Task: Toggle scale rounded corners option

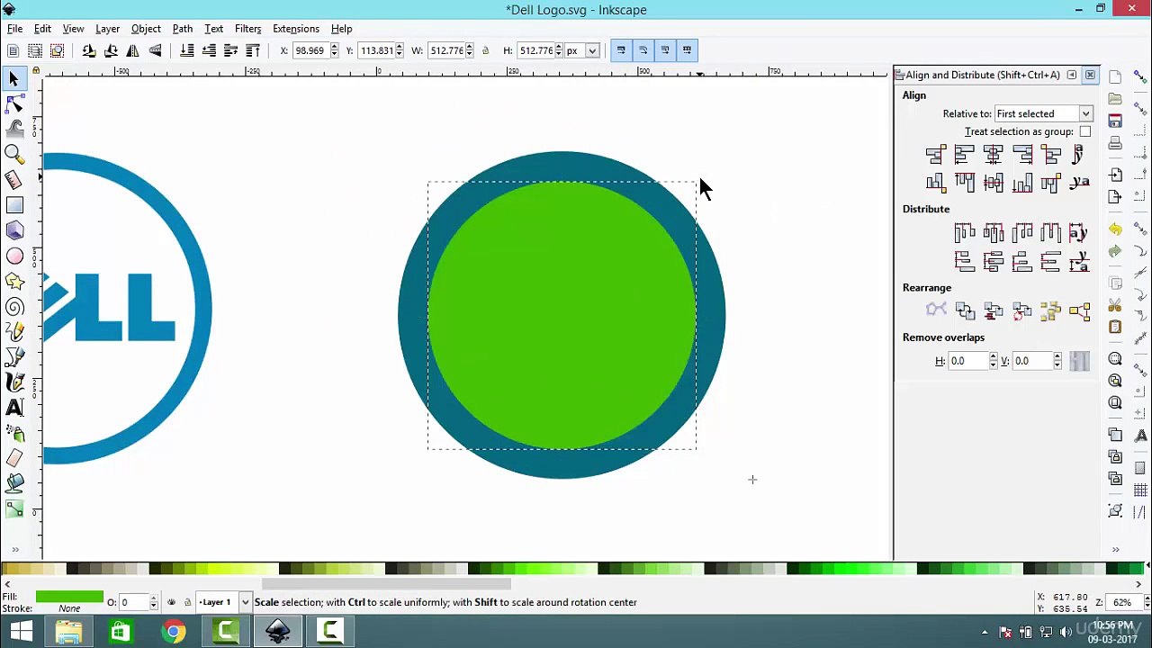Action: click(x=643, y=50)
